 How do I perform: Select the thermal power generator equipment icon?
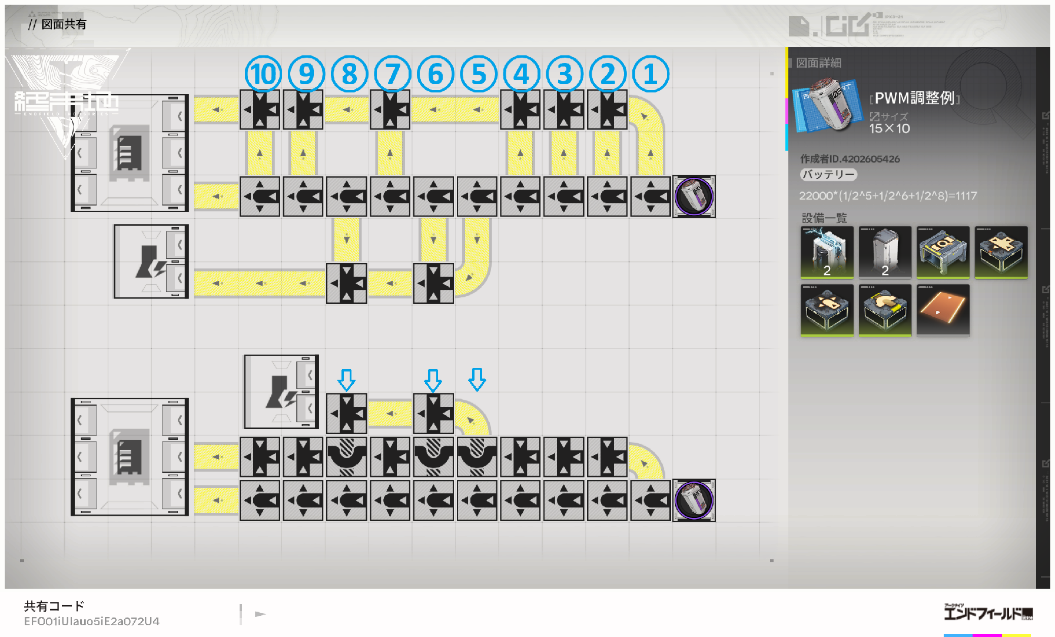(x=827, y=252)
